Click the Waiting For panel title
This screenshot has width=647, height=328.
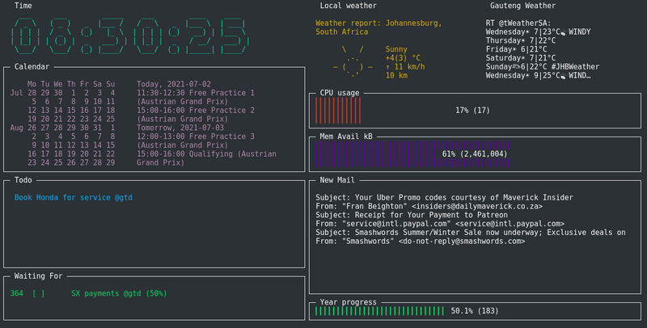tap(38, 275)
